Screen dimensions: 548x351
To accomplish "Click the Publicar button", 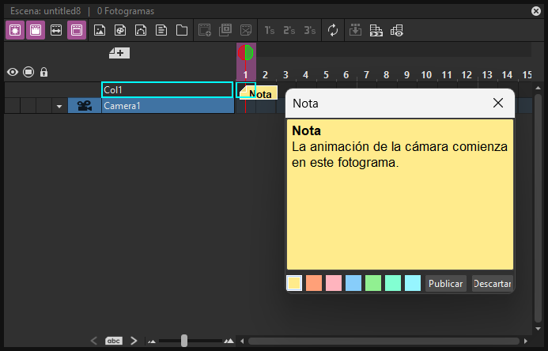I will point(446,283).
